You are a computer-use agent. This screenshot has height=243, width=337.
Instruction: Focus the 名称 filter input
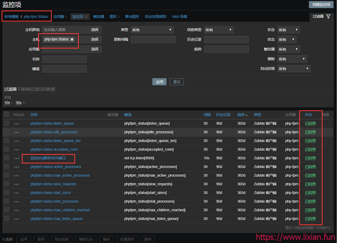pyautogui.click(x=64, y=59)
